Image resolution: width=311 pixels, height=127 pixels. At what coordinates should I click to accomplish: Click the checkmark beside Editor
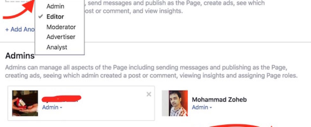tap(41, 17)
